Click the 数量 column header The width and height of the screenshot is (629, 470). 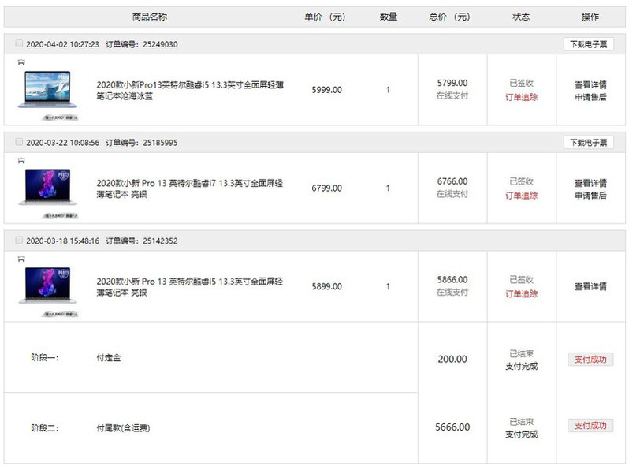click(389, 17)
